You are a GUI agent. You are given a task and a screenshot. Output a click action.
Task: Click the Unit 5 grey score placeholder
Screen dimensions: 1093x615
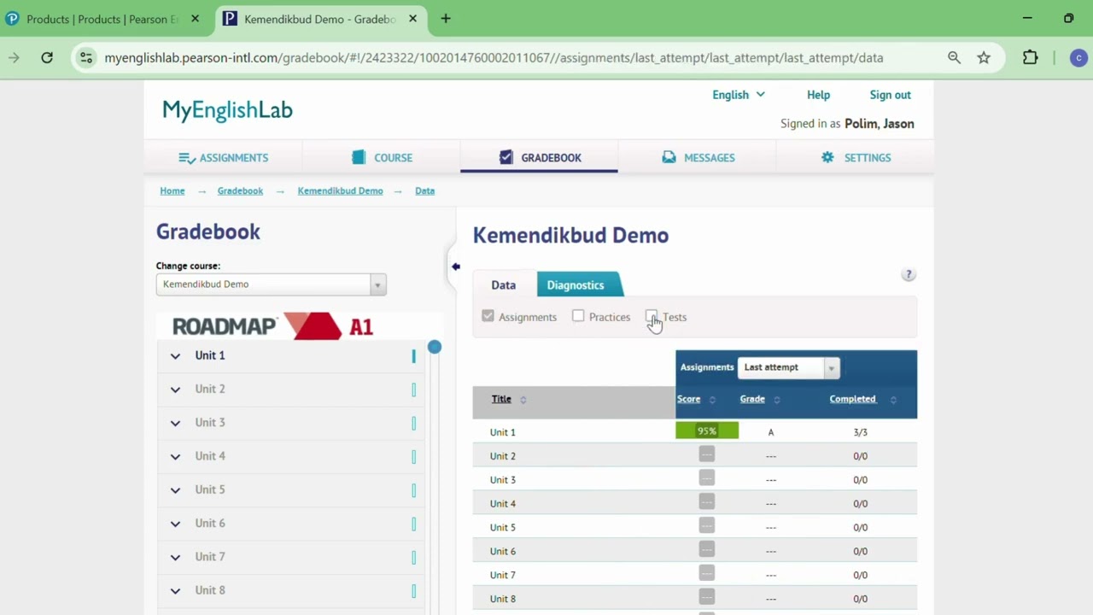click(706, 526)
